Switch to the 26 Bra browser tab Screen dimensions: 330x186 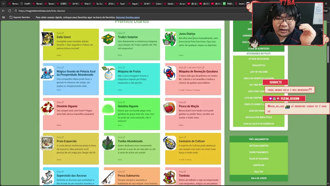pos(109,4)
